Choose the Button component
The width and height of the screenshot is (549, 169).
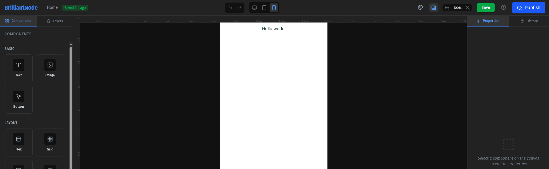click(19, 100)
